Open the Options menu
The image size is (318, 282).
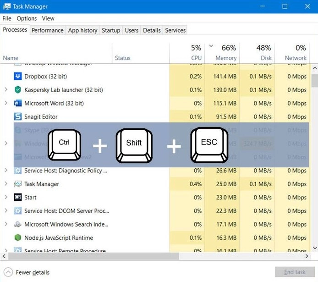(x=27, y=18)
